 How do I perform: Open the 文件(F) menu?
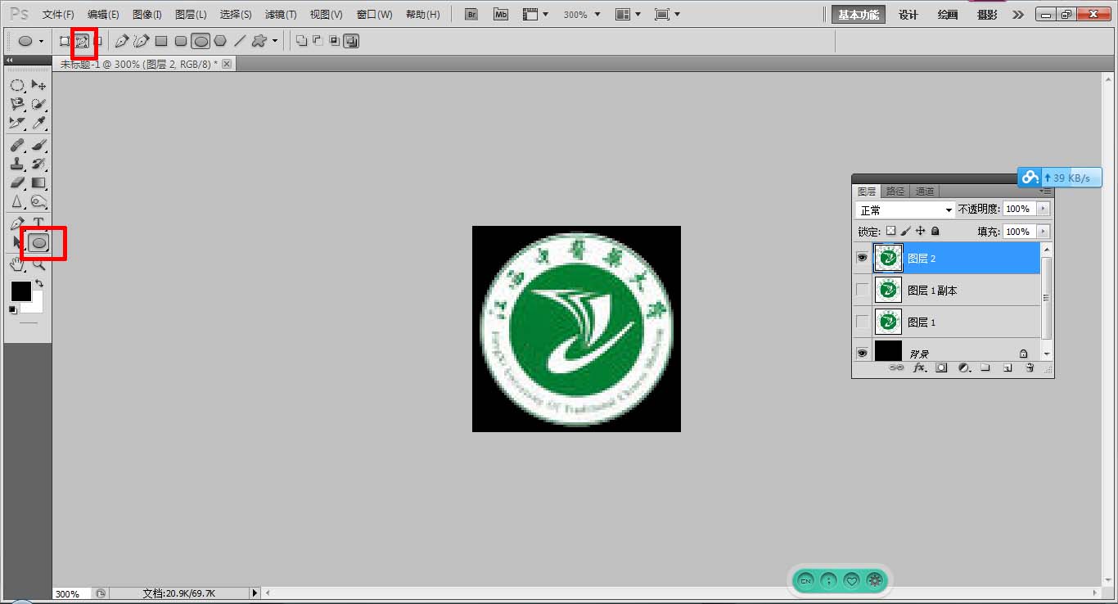point(58,15)
